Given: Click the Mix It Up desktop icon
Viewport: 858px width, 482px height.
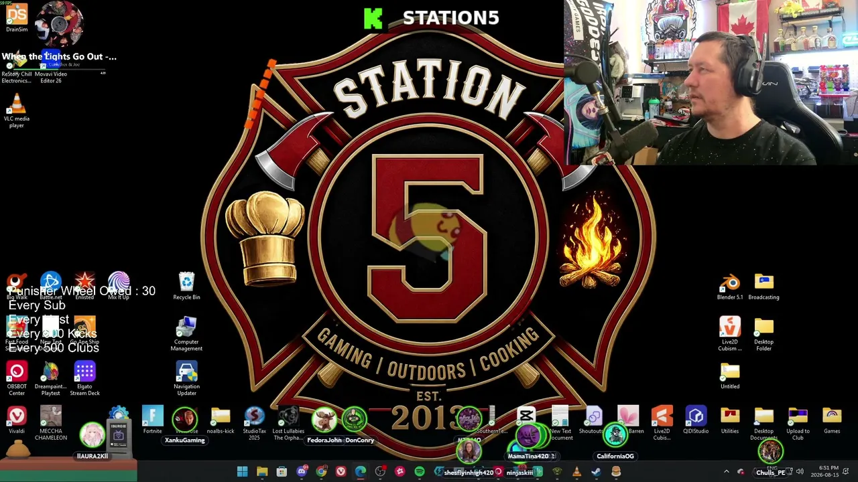Looking at the screenshot, I should 119,287.
